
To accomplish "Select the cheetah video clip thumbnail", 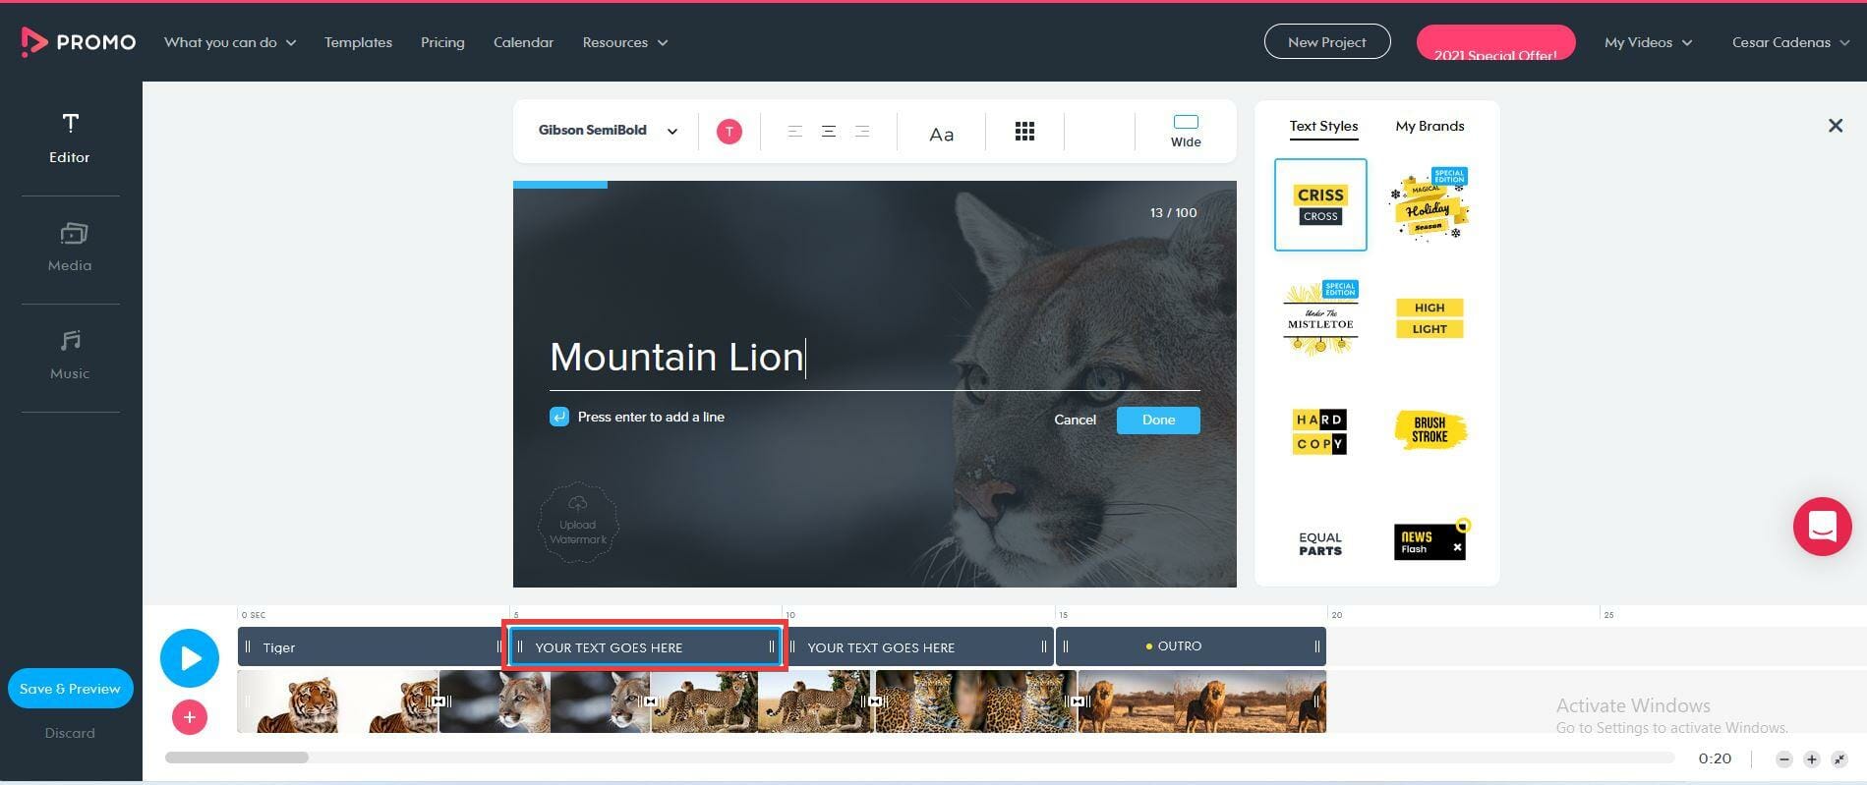I will (x=762, y=701).
